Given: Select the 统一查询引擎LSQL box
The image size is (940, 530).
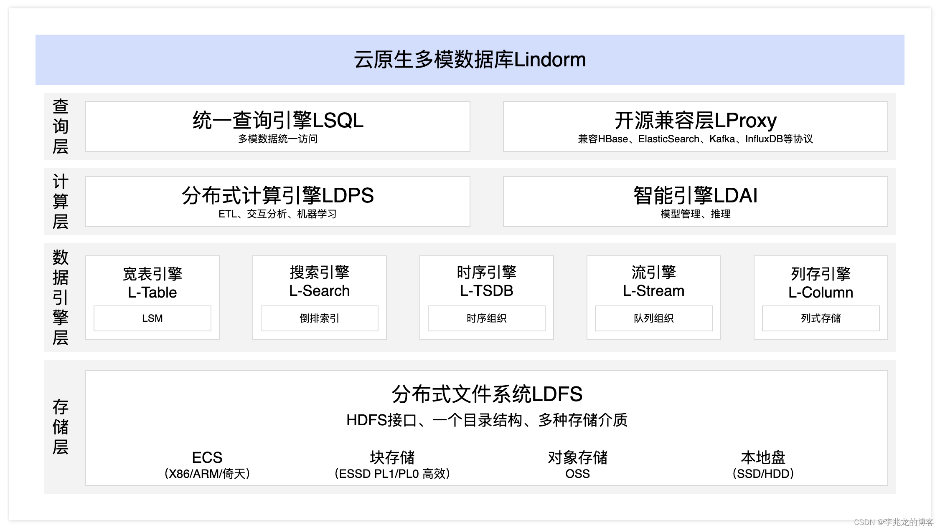Looking at the screenshot, I should (278, 126).
